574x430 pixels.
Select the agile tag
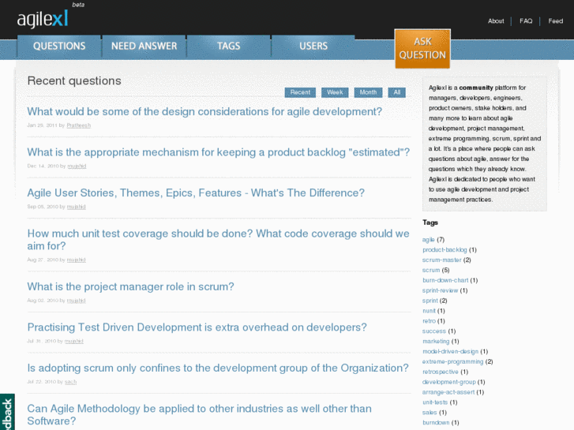(428, 240)
